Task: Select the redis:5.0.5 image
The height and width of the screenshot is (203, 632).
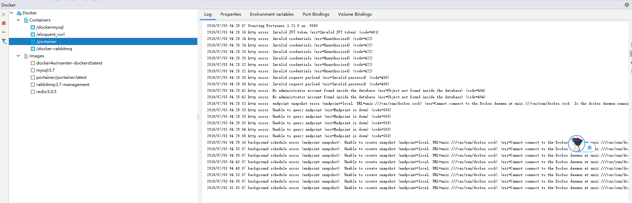Action: tap(47, 92)
